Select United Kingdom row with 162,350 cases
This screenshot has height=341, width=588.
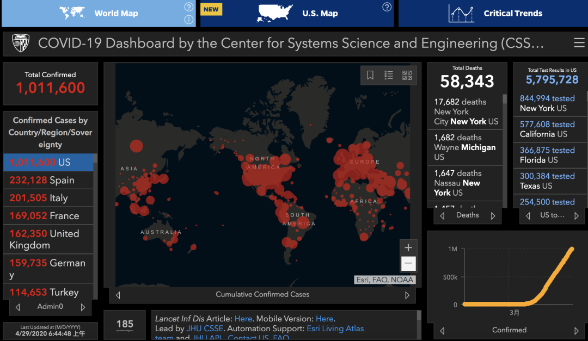(48, 239)
